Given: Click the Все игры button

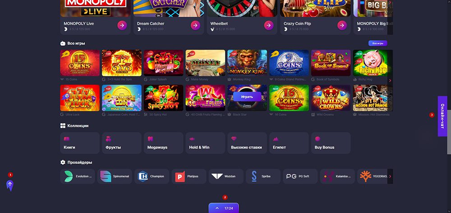Looking at the screenshot, I should 377,43.
